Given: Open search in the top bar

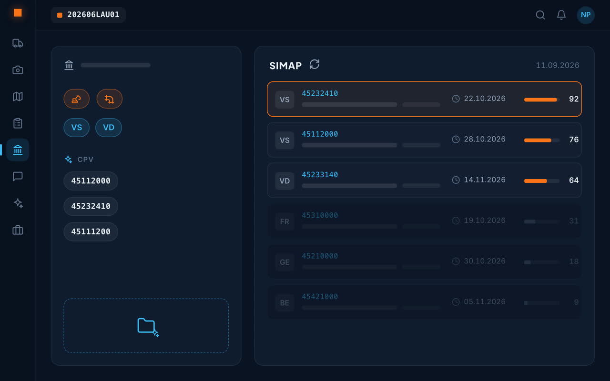Looking at the screenshot, I should click(x=540, y=15).
